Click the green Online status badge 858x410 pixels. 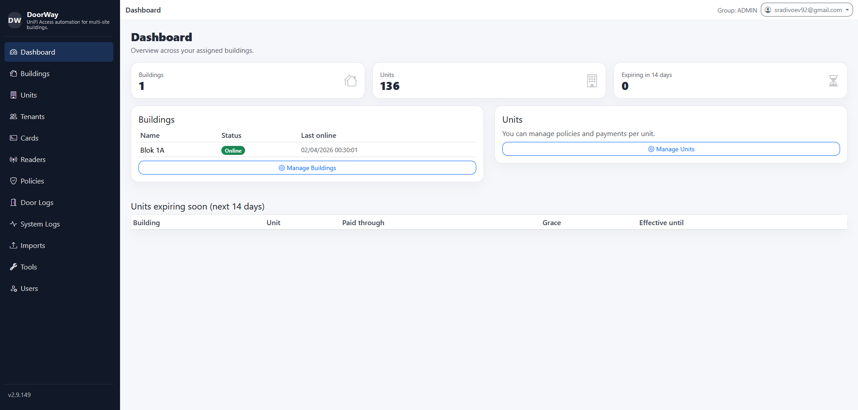(233, 151)
